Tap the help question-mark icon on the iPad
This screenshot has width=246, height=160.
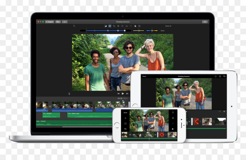point(216,76)
